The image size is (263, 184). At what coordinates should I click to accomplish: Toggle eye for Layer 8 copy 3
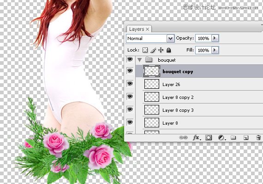click(130, 109)
